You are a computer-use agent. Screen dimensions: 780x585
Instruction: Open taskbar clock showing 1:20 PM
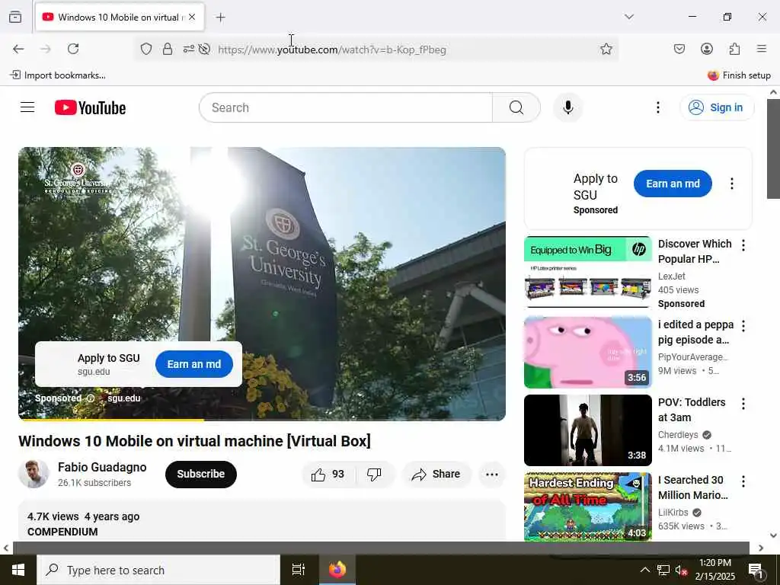point(714,570)
